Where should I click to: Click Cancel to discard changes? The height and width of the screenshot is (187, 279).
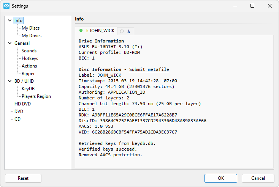point(258,178)
